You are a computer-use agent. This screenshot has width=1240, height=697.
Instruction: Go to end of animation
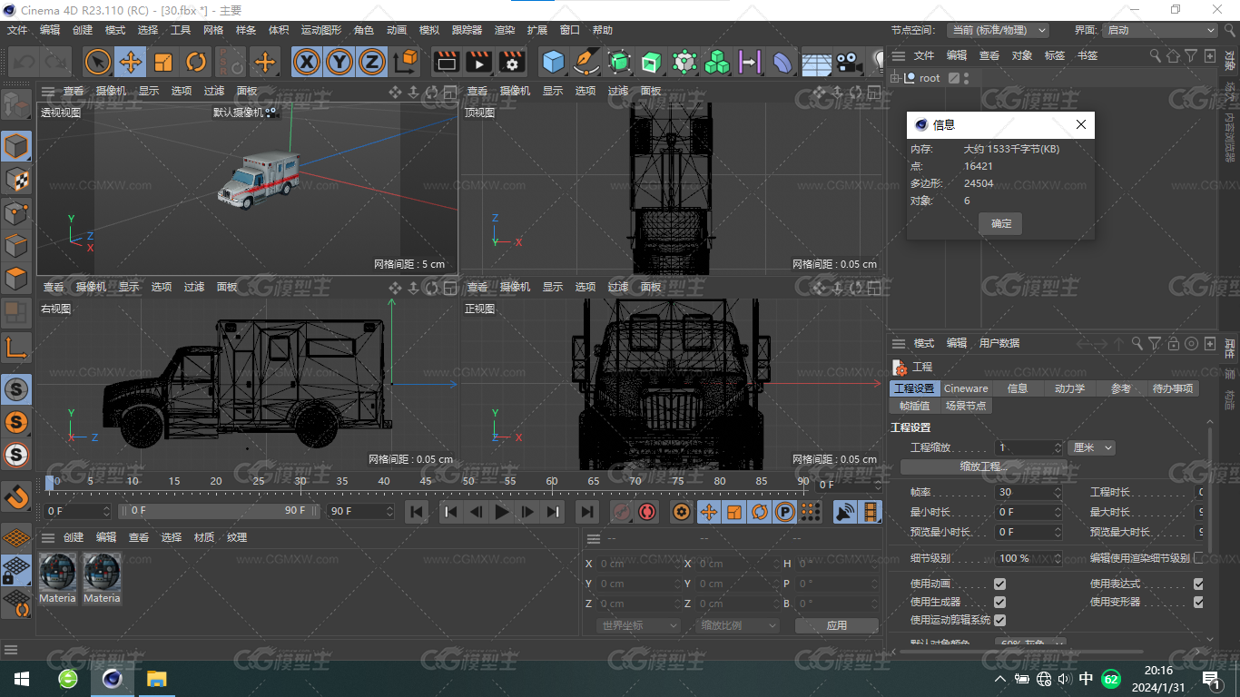pyautogui.click(x=586, y=512)
